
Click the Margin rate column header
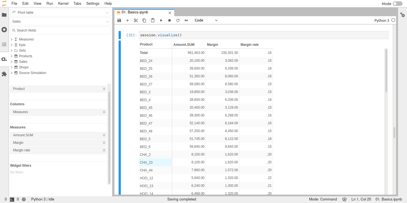click(x=256, y=45)
